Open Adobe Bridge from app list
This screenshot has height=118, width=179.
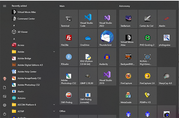[x=24, y=58]
